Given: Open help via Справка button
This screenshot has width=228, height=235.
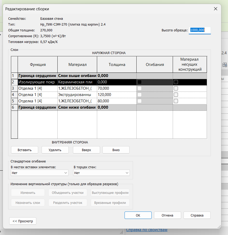Looking at the screenshot, I should click(x=197, y=215).
